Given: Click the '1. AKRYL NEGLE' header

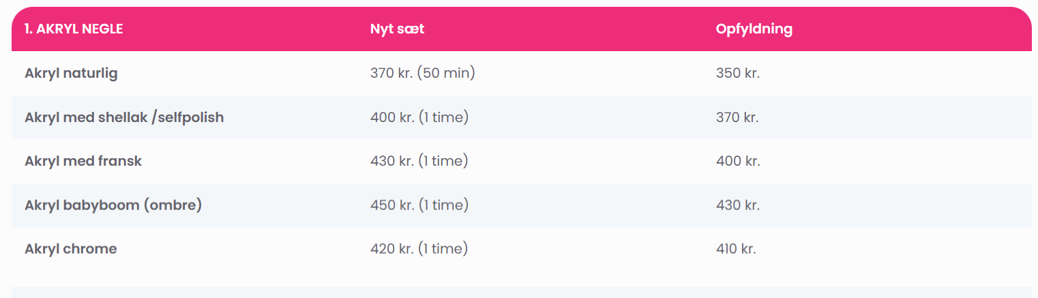Looking at the screenshot, I should [x=74, y=29].
